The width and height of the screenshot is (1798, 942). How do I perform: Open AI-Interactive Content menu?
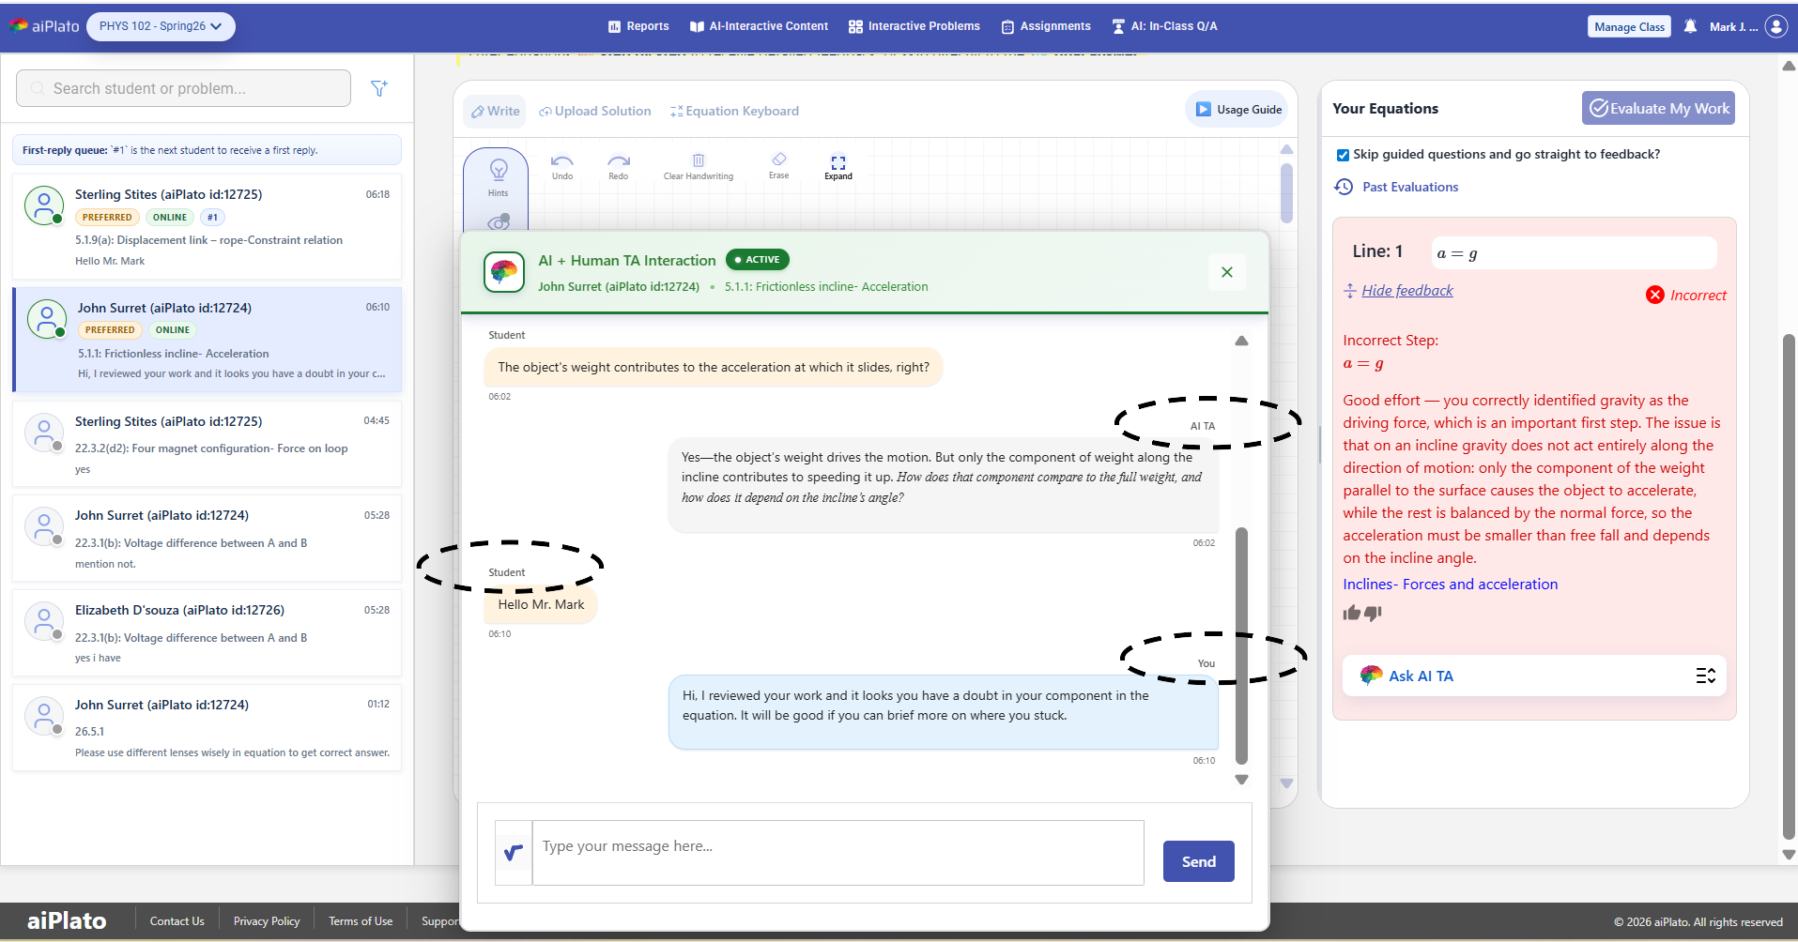pyautogui.click(x=759, y=26)
